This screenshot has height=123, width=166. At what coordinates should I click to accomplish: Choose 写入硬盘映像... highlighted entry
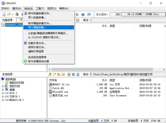[49, 27]
